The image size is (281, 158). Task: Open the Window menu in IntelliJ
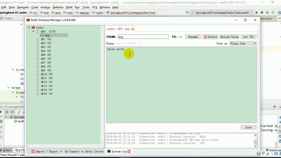point(104,7)
